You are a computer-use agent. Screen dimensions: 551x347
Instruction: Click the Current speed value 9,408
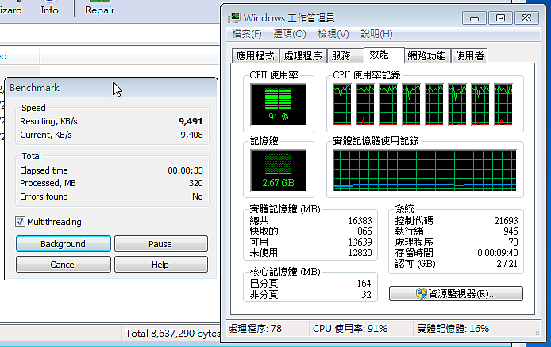tap(191, 135)
